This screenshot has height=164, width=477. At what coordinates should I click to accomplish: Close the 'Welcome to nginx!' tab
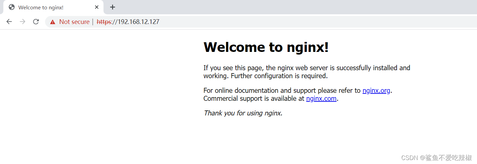point(97,7)
